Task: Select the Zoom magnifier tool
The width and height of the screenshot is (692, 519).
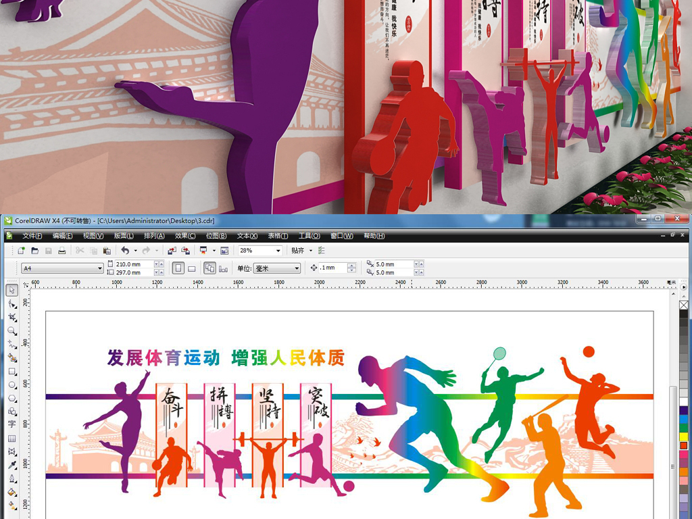Action: [x=11, y=331]
